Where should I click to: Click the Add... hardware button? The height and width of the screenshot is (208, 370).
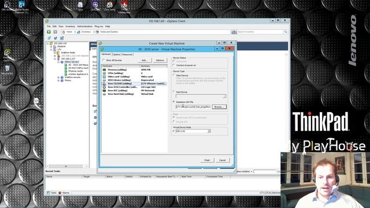coord(145,60)
